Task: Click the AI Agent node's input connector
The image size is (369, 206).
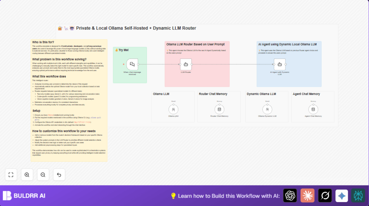Action: point(274,64)
